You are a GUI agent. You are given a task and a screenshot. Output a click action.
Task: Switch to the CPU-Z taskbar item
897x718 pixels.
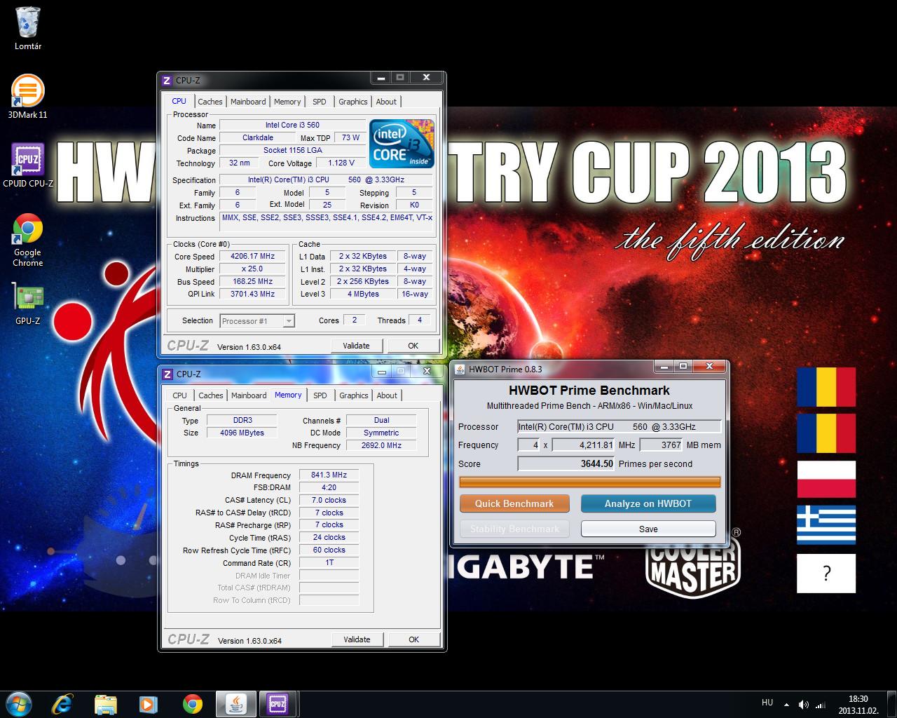click(278, 704)
